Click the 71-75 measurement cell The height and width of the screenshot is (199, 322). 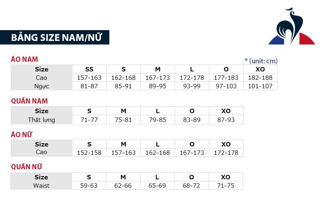pos(226,186)
